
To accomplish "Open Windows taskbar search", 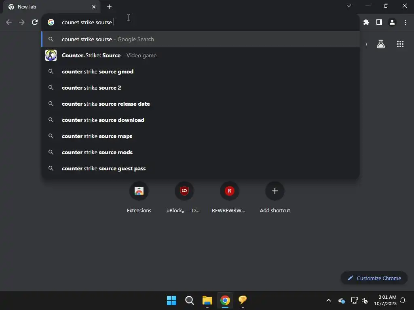I will (x=189, y=300).
